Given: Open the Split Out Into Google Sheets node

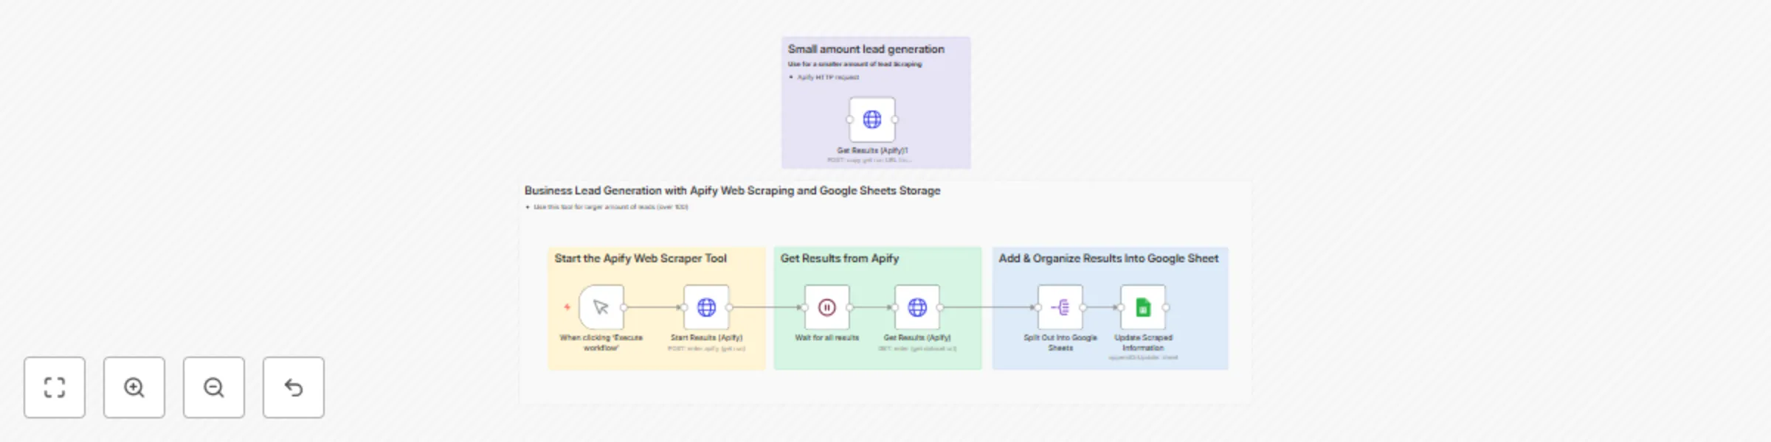Looking at the screenshot, I should [x=1060, y=307].
